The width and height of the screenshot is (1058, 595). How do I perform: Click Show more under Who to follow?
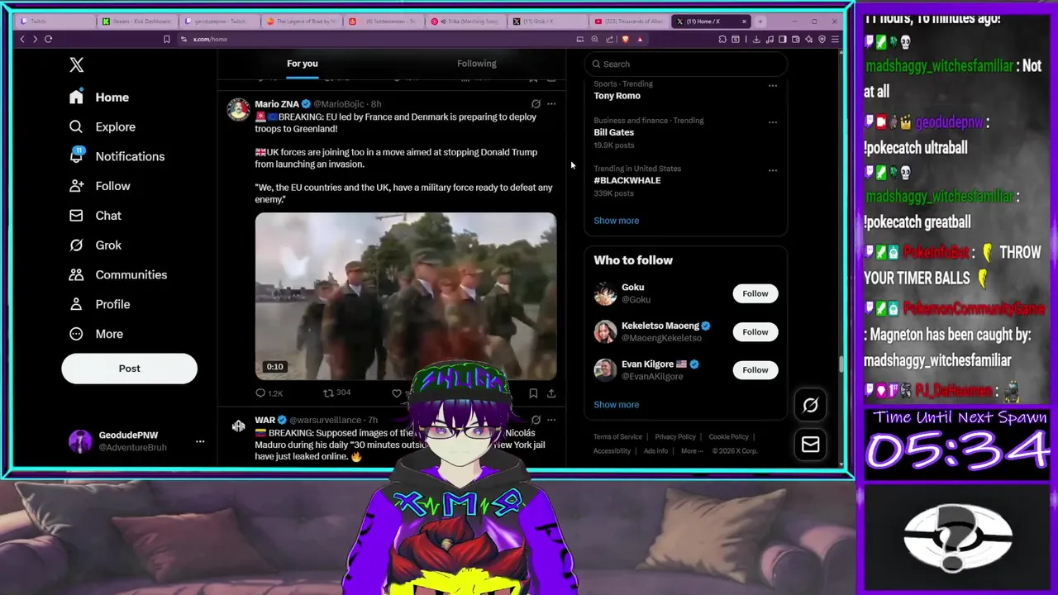pos(616,405)
